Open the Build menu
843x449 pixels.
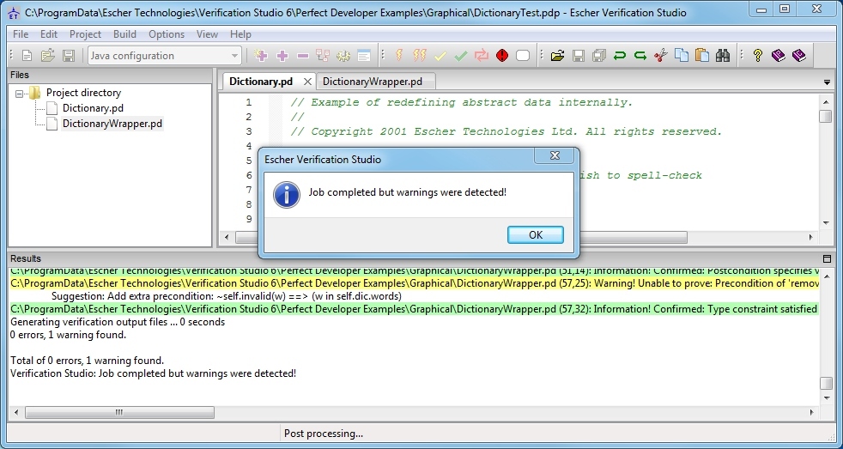(x=124, y=33)
